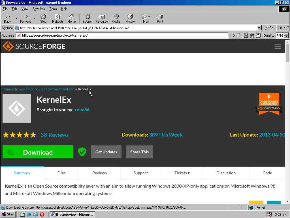
Task: Click the Quality PNG value field
Action: coord(280,35)
